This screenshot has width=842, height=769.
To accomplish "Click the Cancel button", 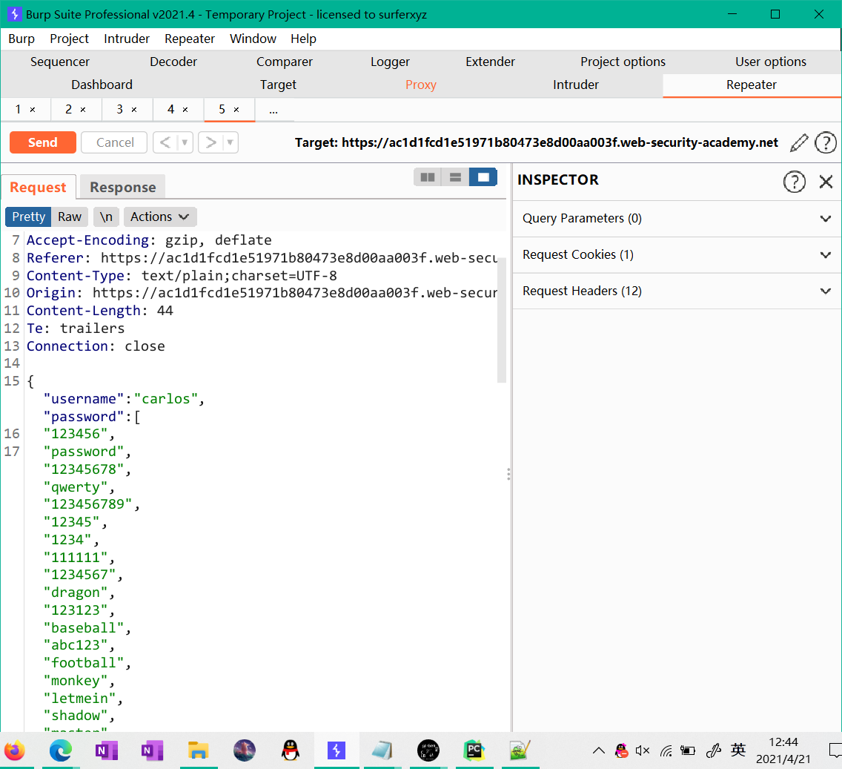I will coord(114,142).
